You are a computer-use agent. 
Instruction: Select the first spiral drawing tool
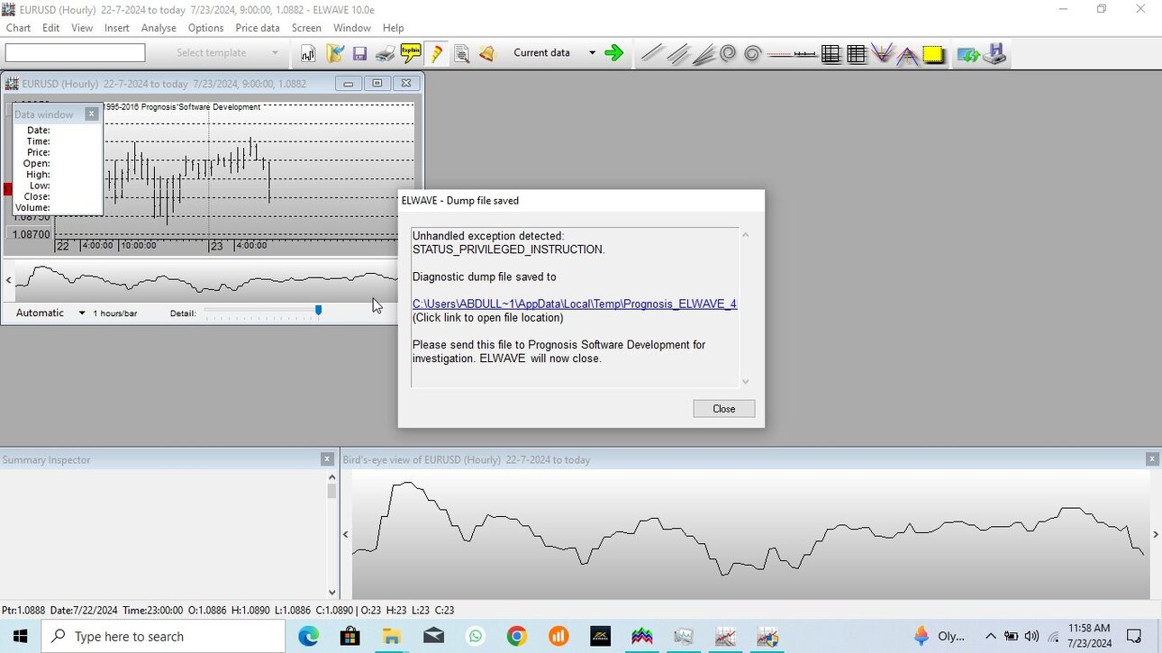coord(728,53)
